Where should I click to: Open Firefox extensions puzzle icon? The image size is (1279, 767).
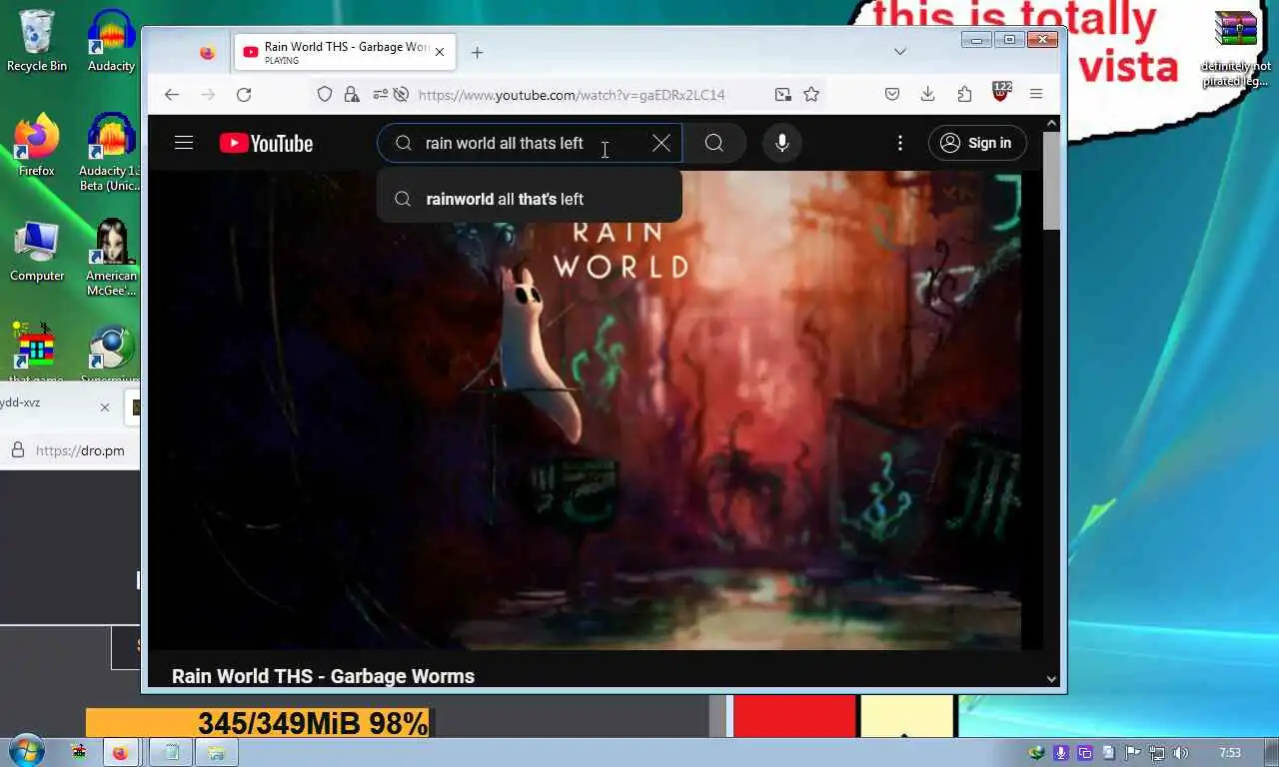964,94
